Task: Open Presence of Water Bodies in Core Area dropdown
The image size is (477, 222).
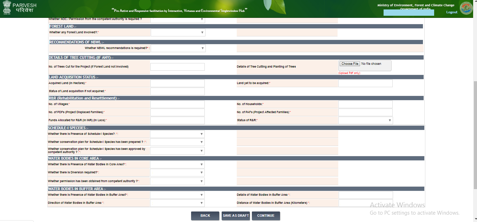Action: pos(177,165)
